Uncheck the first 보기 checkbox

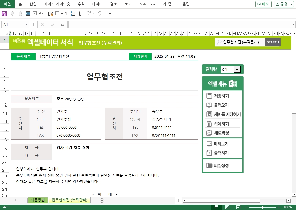35,13
